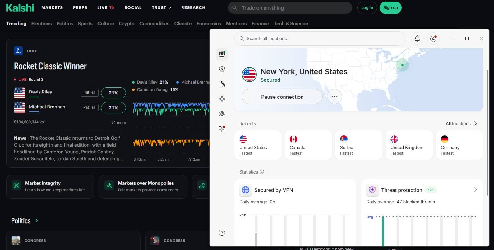Open Market integrity card

tap(50, 187)
